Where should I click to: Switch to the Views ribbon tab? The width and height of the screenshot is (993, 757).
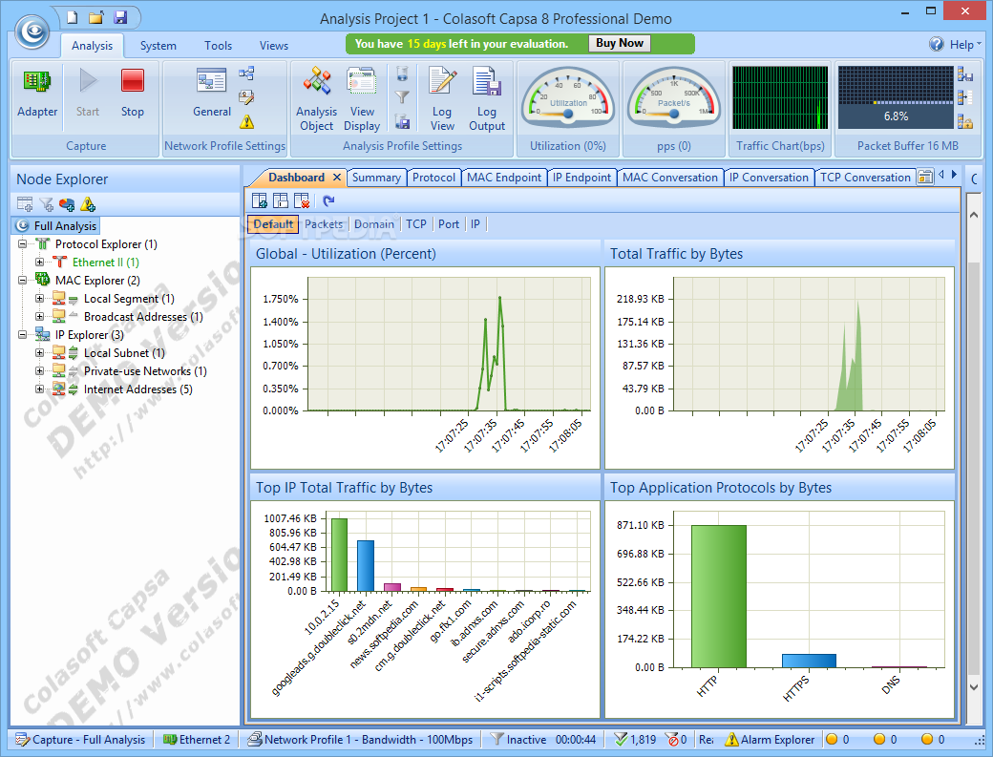point(274,46)
